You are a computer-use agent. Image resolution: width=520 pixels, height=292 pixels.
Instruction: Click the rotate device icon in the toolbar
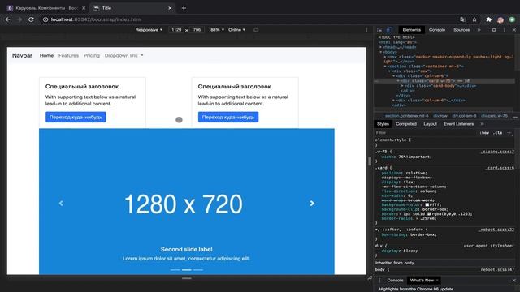pyautogui.click(x=256, y=30)
